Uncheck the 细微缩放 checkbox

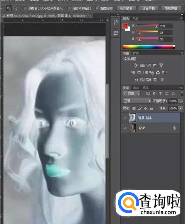(x=97, y=8)
